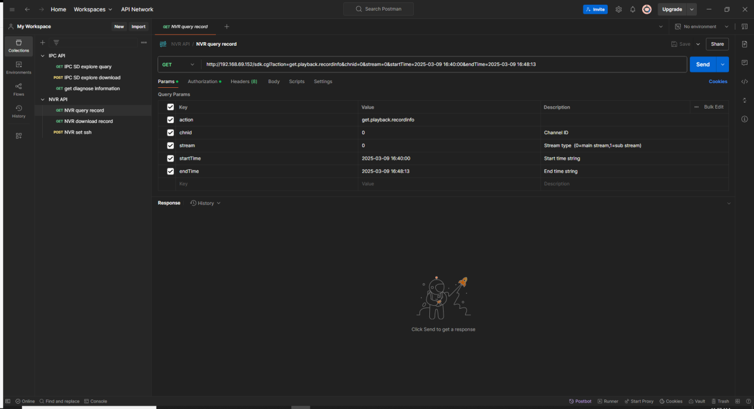Open the GET method dropdown
754x409 pixels.
pyautogui.click(x=178, y=64)
